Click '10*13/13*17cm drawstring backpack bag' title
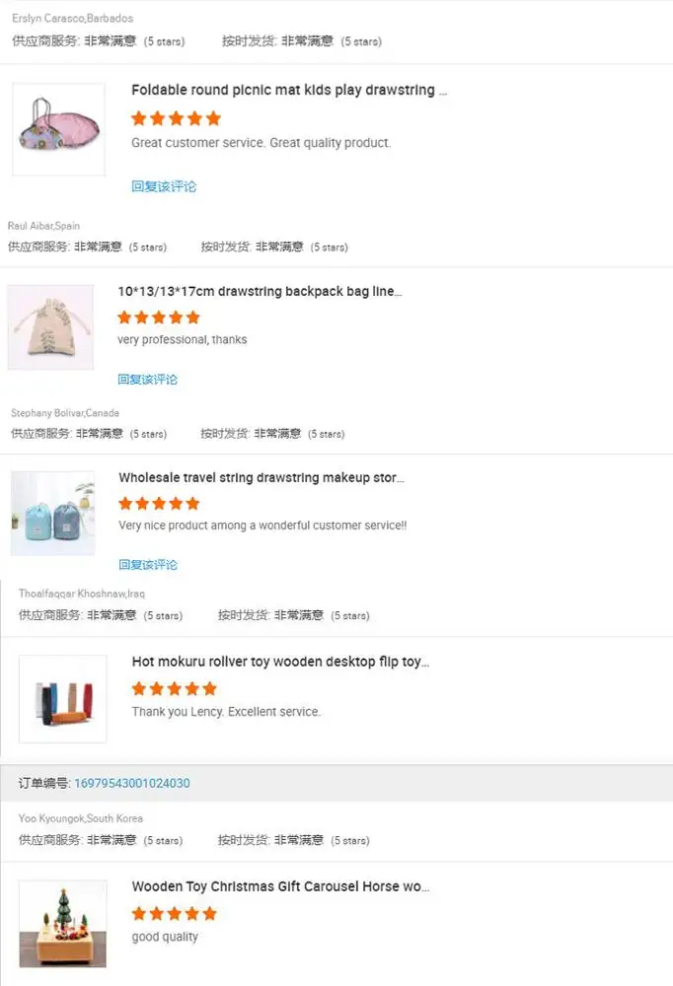 pyautogui.click(x=260, y=291)
